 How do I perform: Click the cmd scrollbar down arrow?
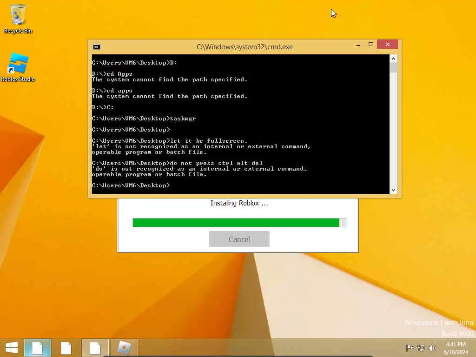click(x=393, y=190)
